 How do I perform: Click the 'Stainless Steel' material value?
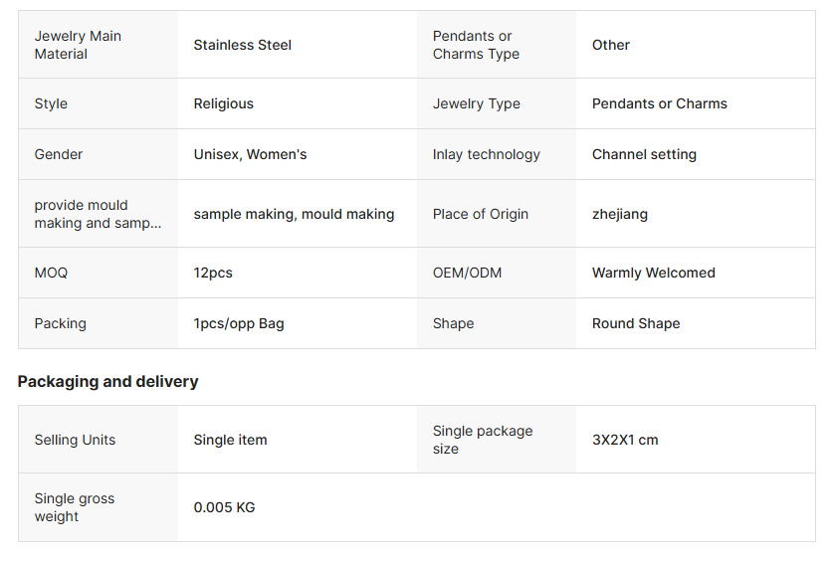[242, 45]
